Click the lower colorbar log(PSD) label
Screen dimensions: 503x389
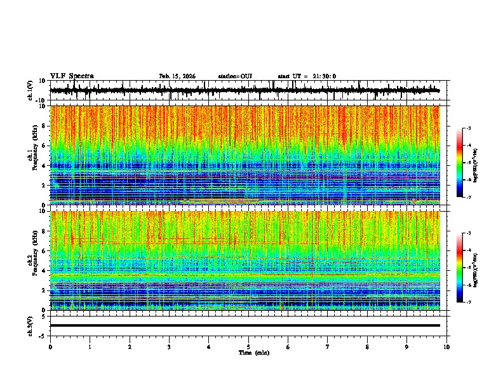click(475, 270)
